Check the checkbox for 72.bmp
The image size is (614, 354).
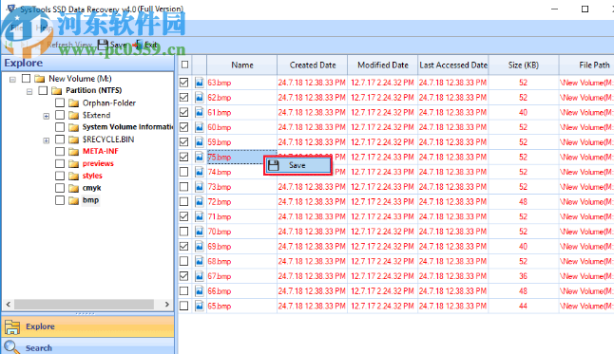tap(183, 201)
